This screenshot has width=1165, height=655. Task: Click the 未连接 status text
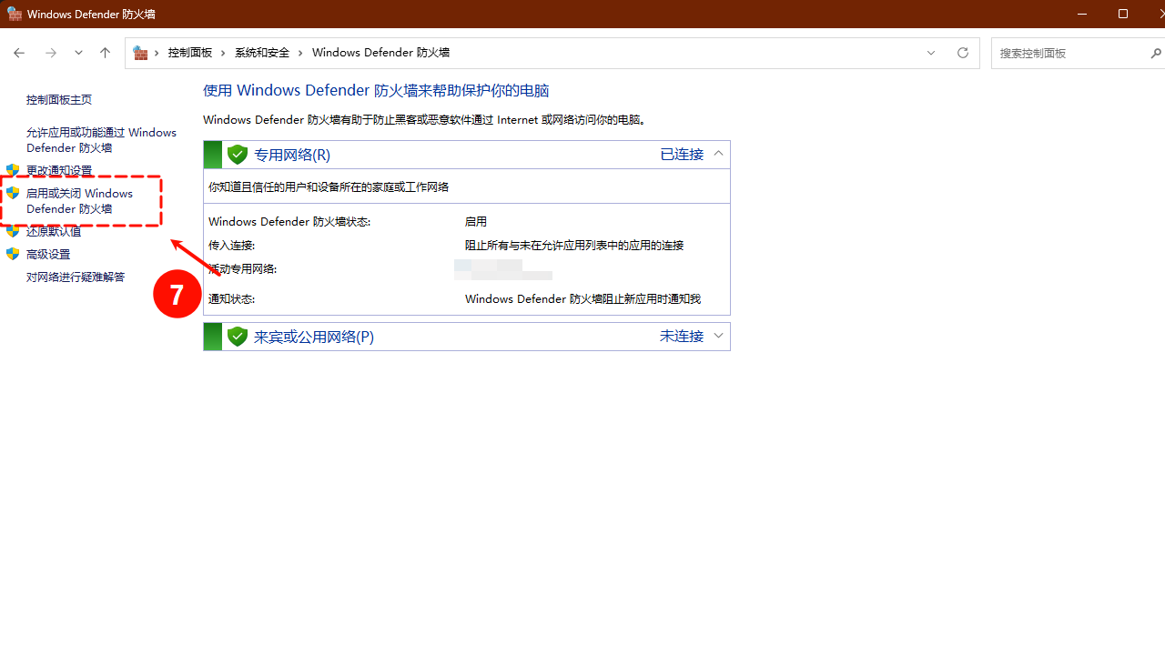coord(682,337)
